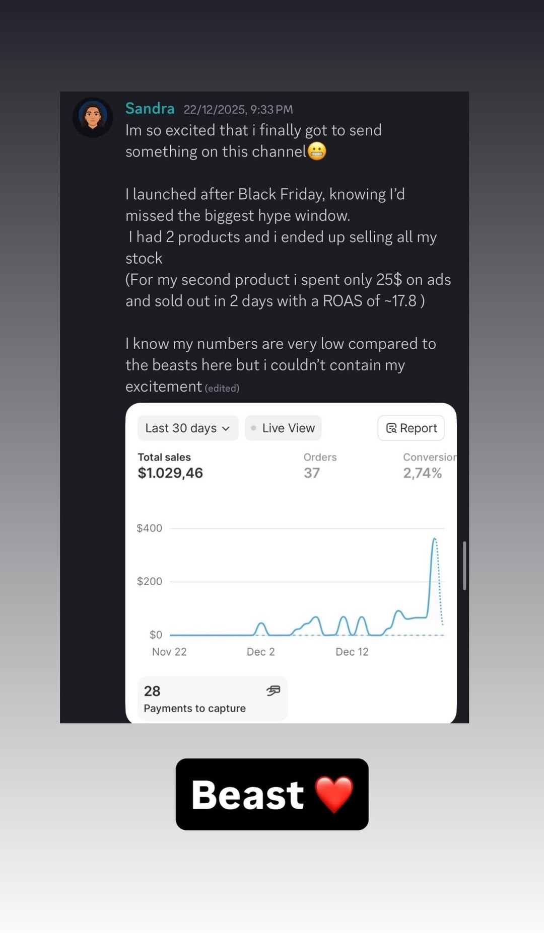Select the Conversion metric
The image size is (544, 933).
coord(428,465)
